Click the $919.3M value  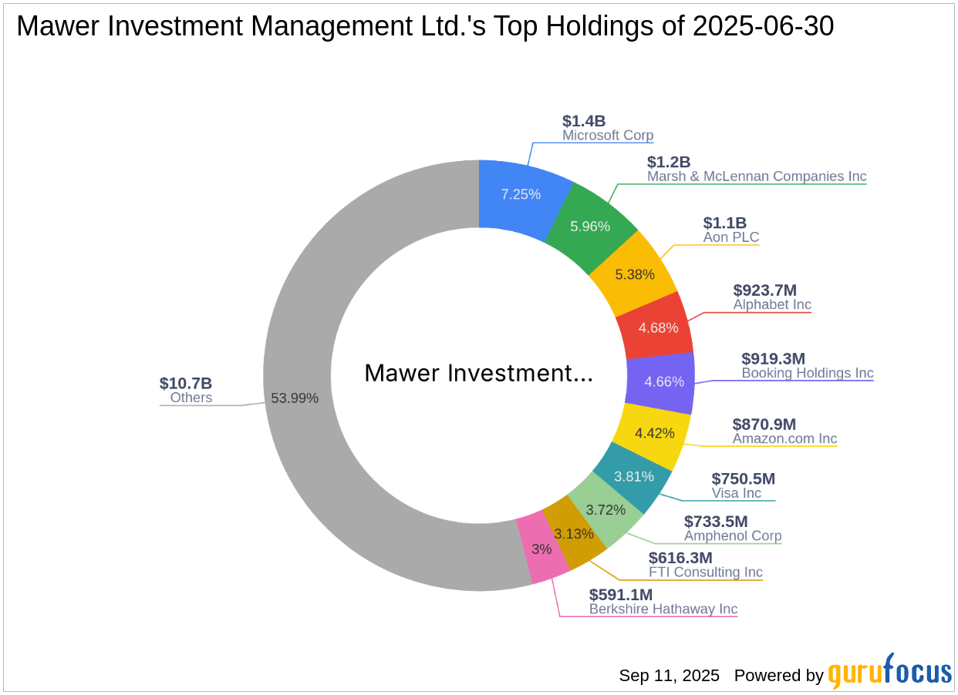(x=773, y=358)
